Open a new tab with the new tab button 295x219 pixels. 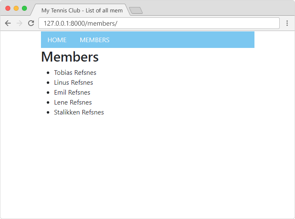coord(136,10)
